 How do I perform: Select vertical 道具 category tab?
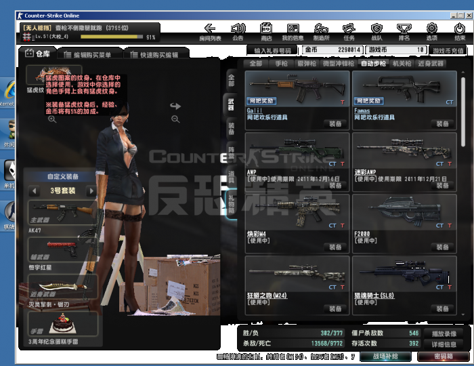232,177
